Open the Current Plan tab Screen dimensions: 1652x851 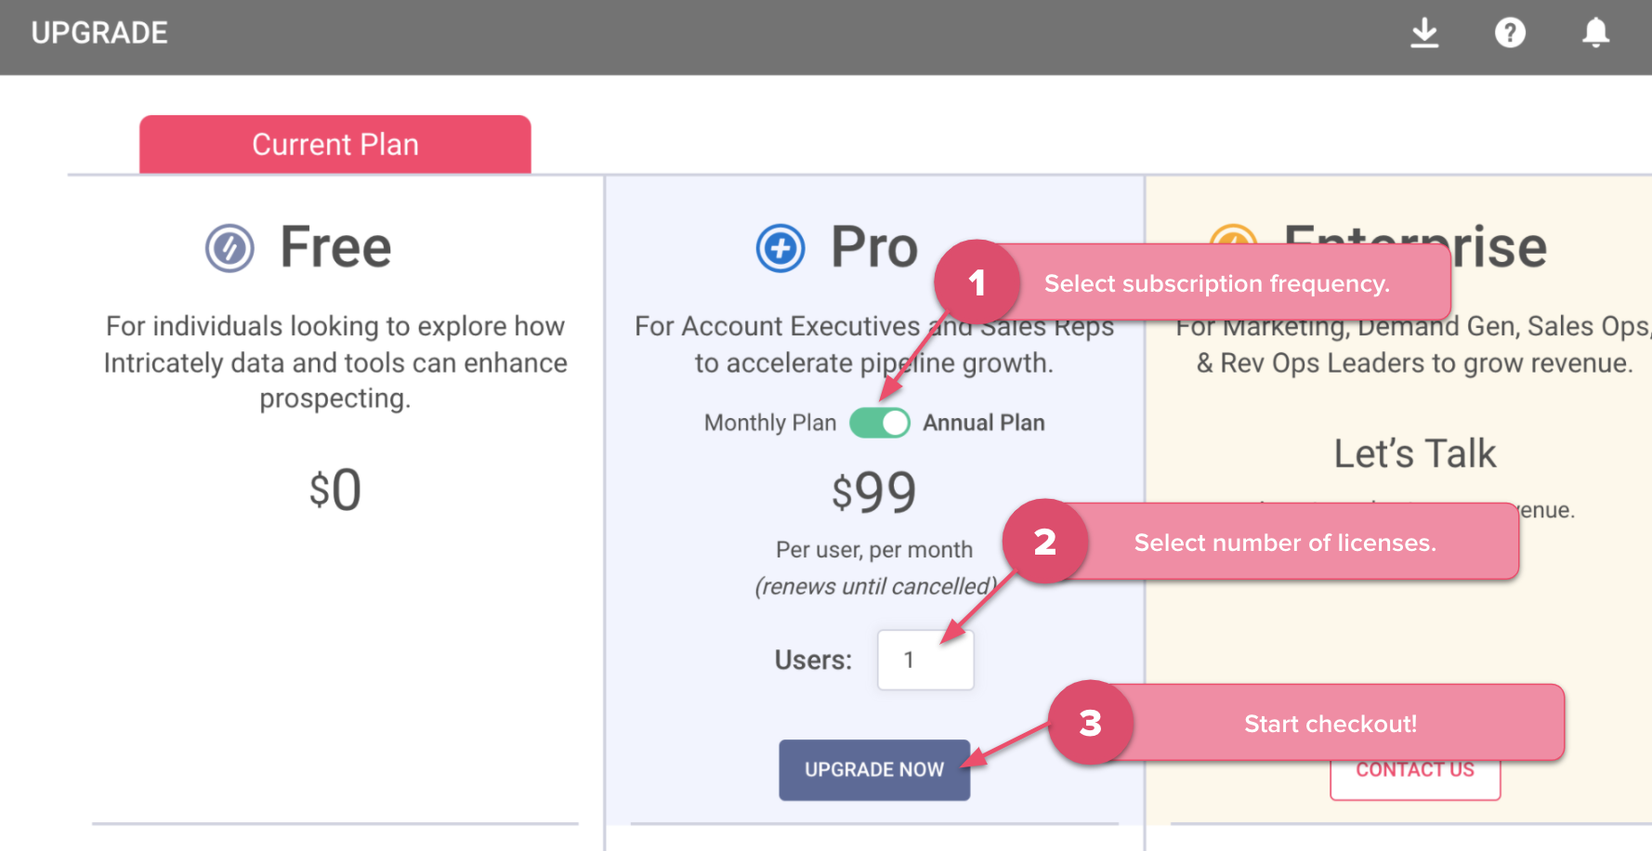(335, 145)
